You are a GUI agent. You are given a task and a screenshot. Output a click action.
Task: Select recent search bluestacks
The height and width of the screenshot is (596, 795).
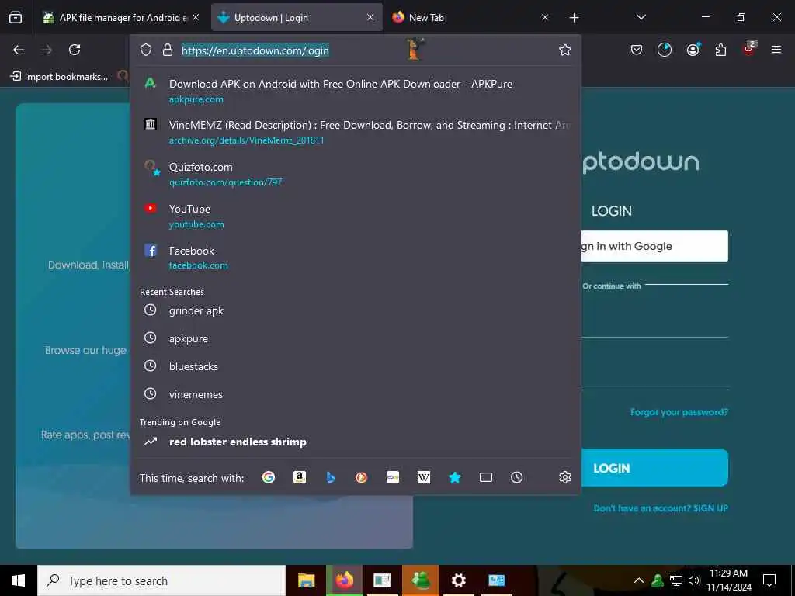356,366
